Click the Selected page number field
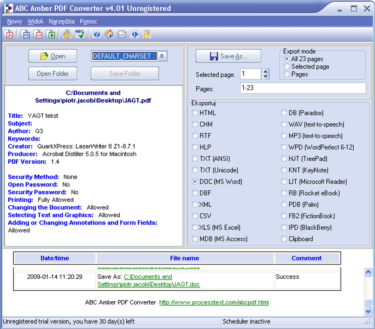 pyautogui.click(x=250, y=74)
